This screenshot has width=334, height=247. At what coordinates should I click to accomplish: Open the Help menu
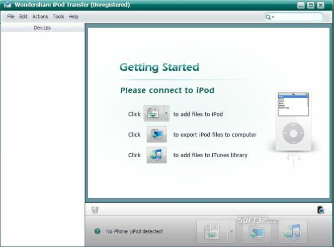[x=73, y=17]
